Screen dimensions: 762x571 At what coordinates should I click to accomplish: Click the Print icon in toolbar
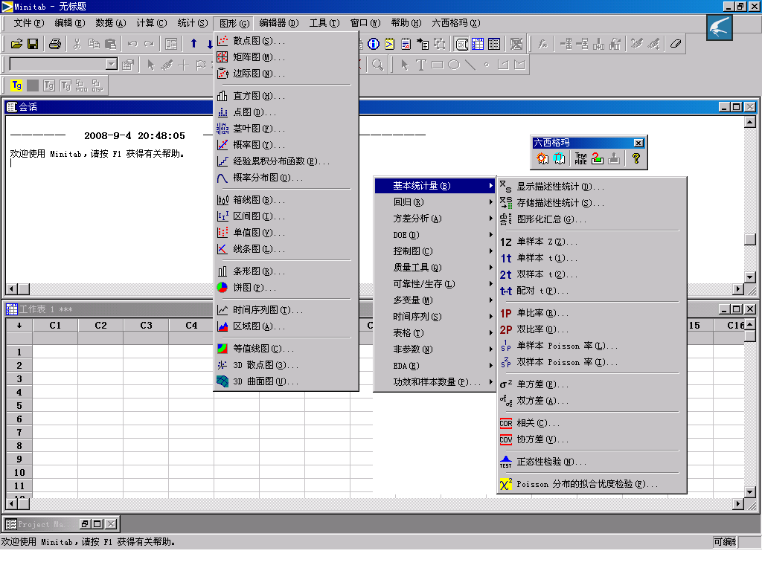click(x=55, y=44)
